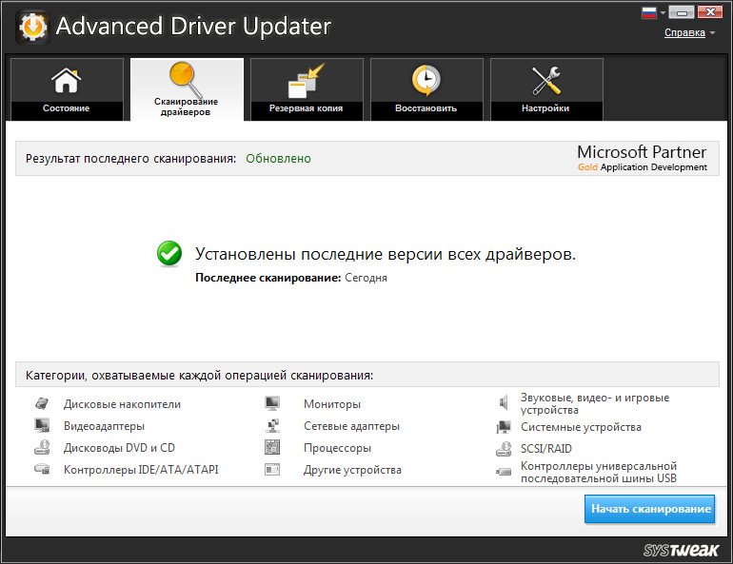Click the Резервная копия folders icon

point(306,81)
